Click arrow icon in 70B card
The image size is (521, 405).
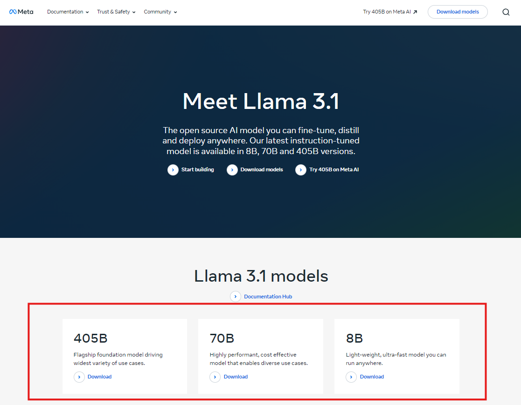click(215, 377)
